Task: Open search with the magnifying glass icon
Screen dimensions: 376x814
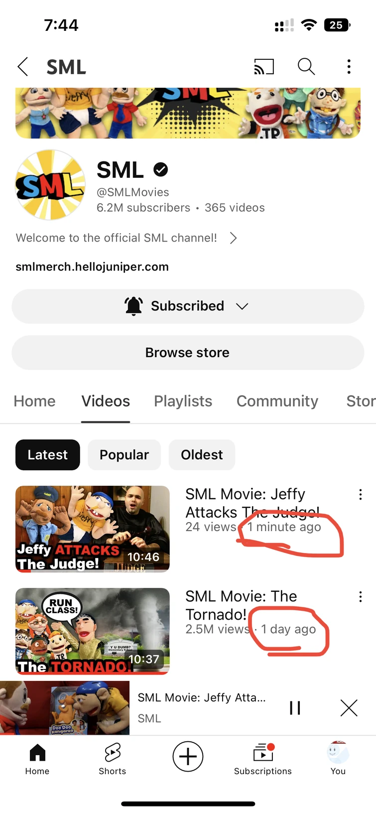Action: 306,66
